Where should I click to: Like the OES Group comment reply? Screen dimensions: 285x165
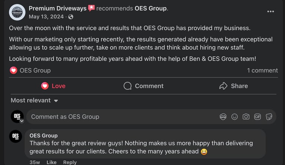(52, 162)
